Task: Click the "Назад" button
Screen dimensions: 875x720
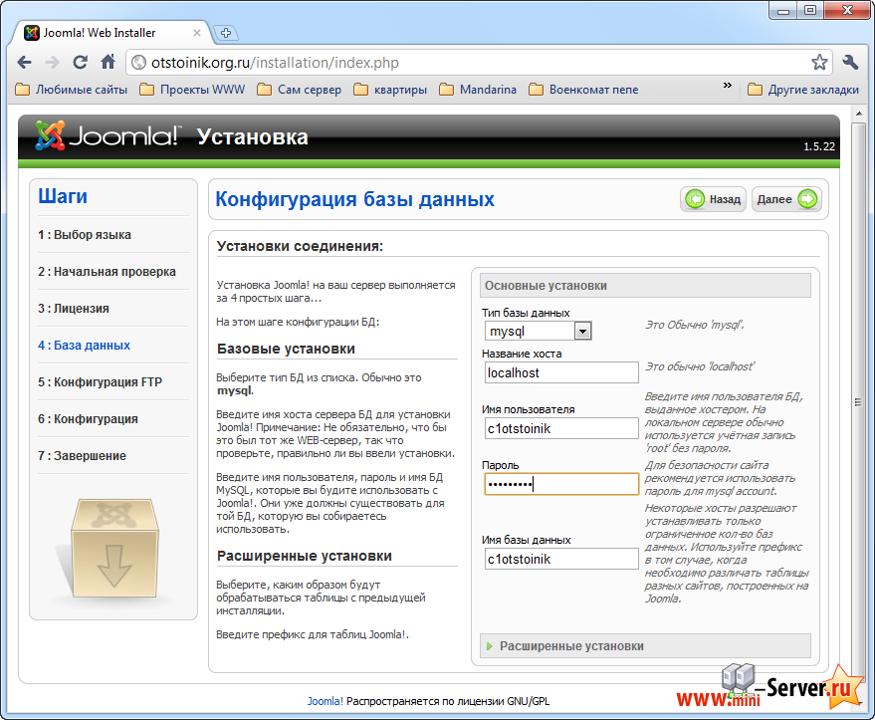Action: (x=713, y=199)
